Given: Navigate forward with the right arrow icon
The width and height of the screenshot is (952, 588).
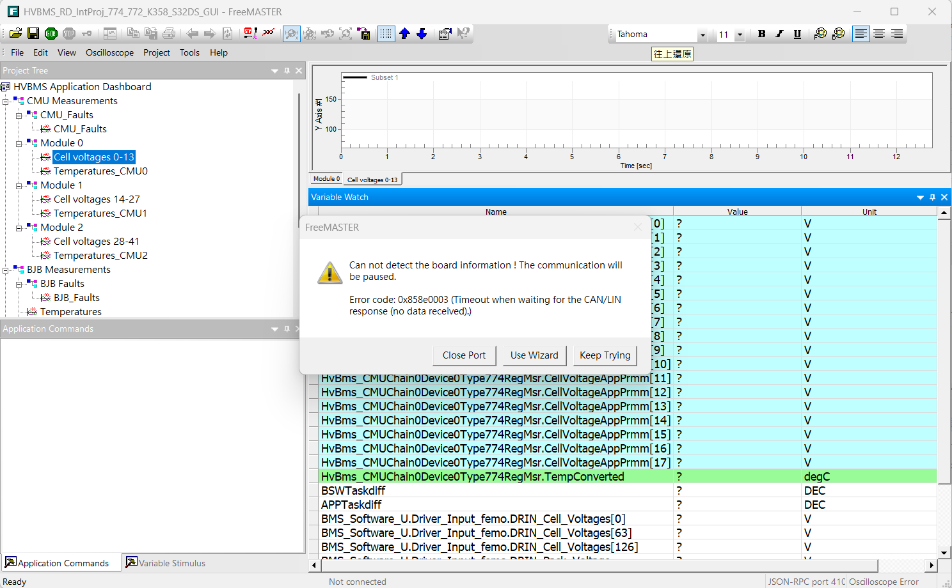Looking at the screenshot, I should [209, 34].
